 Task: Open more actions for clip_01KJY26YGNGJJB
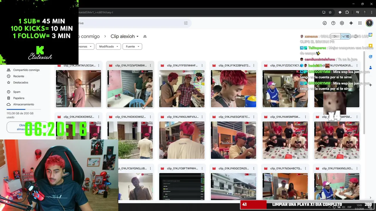coord(150,169)
